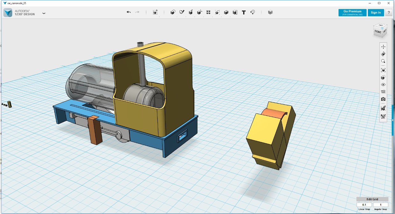
Task: Open the Grouping tools menu
Action: [x=217, y=12]
